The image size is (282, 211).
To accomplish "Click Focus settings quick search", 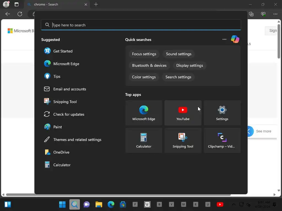I will [x=144, y=54].
